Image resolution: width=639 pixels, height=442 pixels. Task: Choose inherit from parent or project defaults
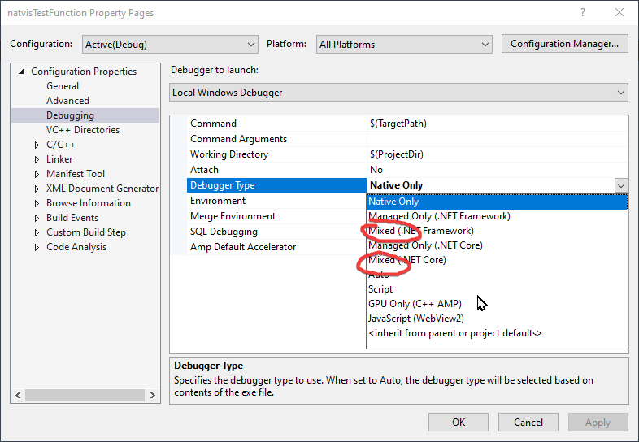(497, 334)
